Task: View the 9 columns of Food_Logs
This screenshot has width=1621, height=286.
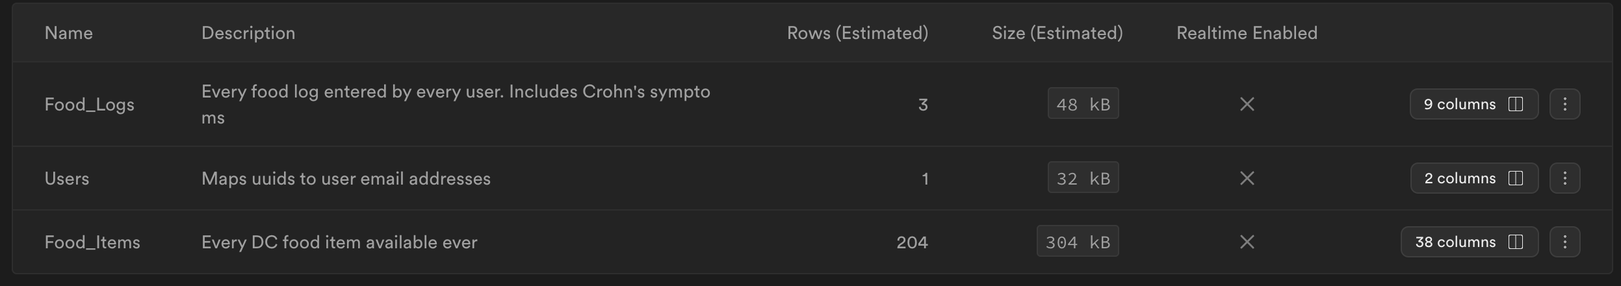Action: [x=1474, y=104]
